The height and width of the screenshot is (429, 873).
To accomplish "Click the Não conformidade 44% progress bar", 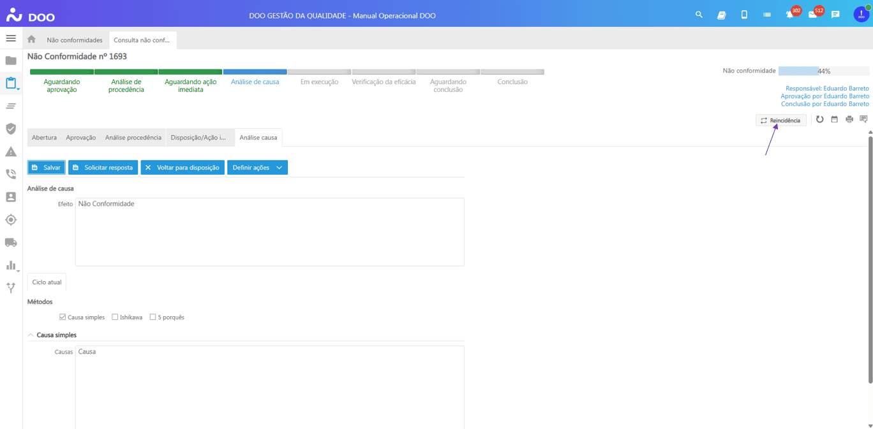I will [x=823, y=71].
